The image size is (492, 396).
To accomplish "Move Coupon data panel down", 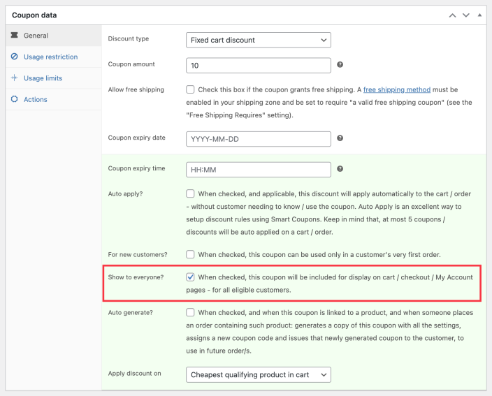I will coord(466,15).
